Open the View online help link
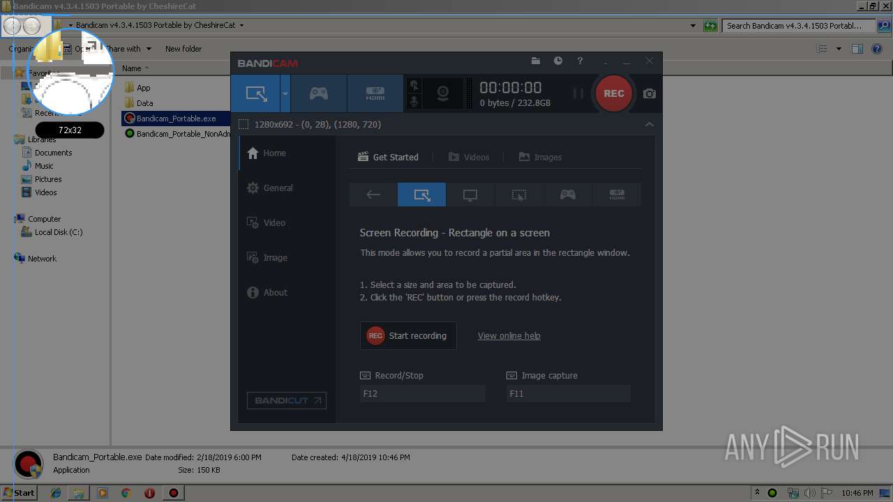 509,335
